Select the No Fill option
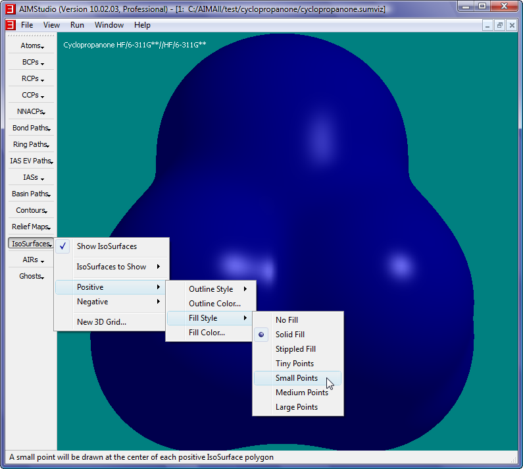Viewport: 523px width, 469px height. pyautogui.click(x=286, y=320)
